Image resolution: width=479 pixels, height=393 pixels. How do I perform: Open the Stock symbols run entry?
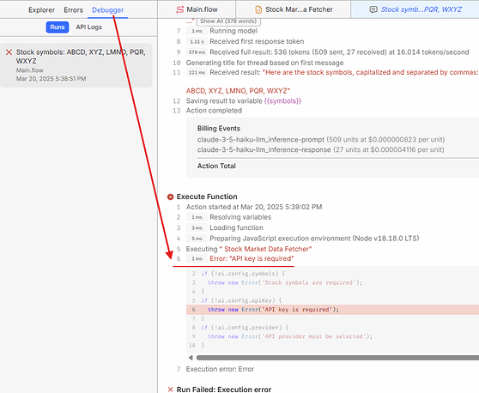click(x=76, y=65)
